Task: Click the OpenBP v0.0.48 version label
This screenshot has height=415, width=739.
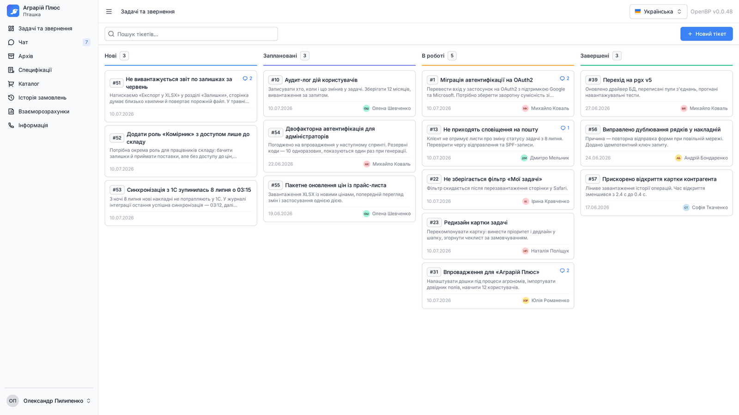Action: point(711,12)
